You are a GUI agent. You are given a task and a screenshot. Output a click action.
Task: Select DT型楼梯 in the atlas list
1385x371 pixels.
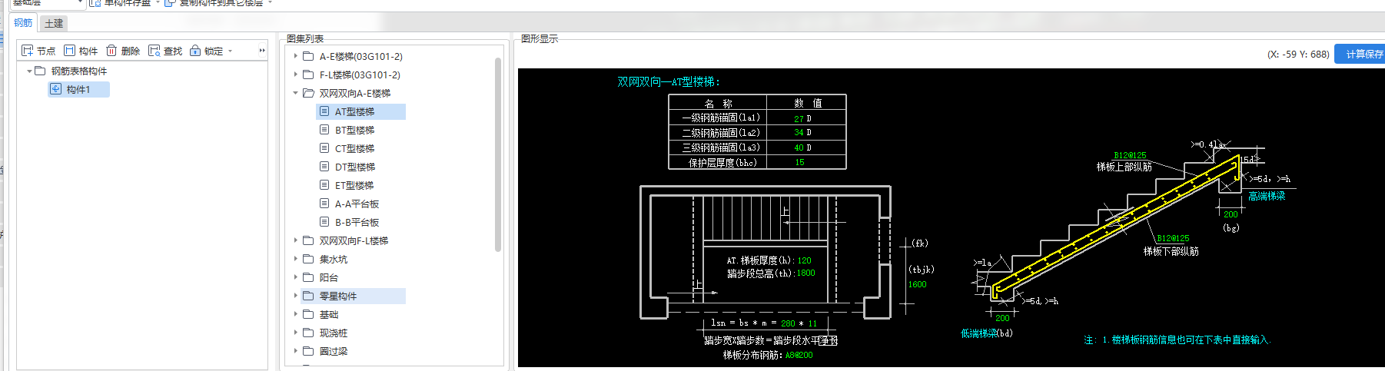[x=354, y=167]
